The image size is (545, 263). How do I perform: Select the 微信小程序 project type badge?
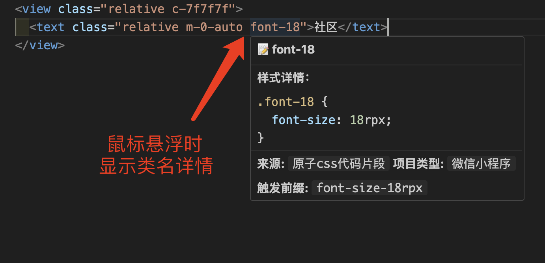[481, 164]
